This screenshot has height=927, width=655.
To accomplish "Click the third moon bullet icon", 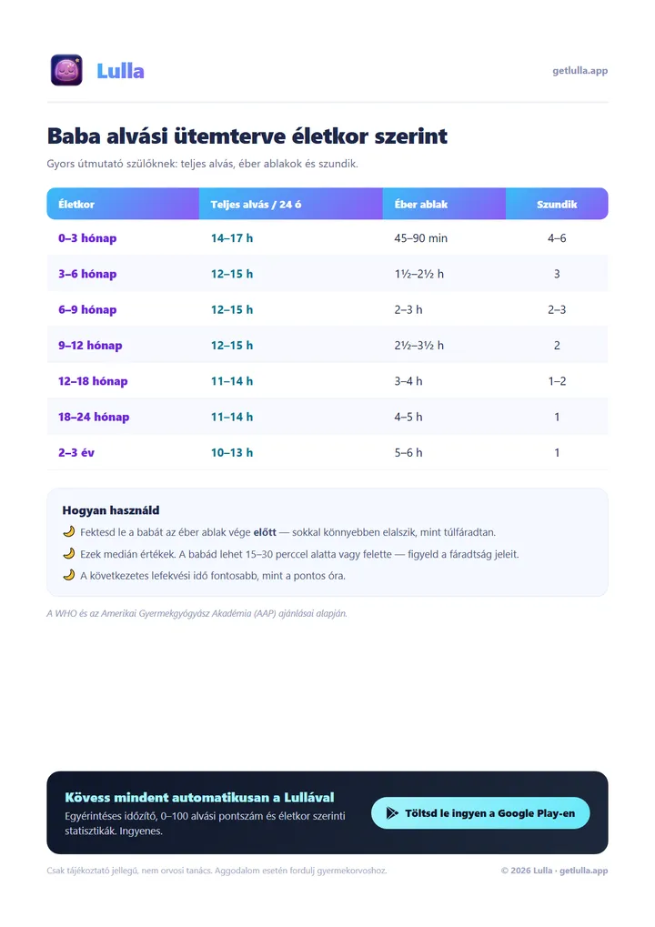I will [69, 575].
